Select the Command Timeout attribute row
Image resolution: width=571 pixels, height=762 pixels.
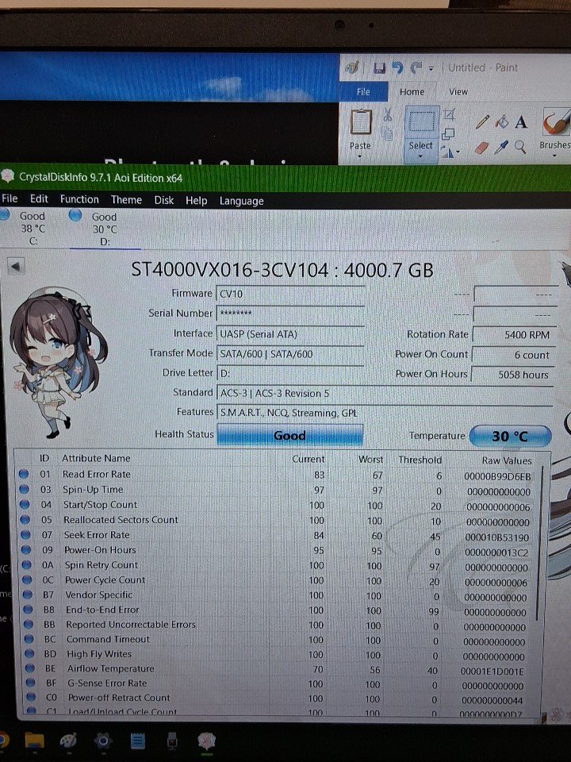click(x=278, y=640)
